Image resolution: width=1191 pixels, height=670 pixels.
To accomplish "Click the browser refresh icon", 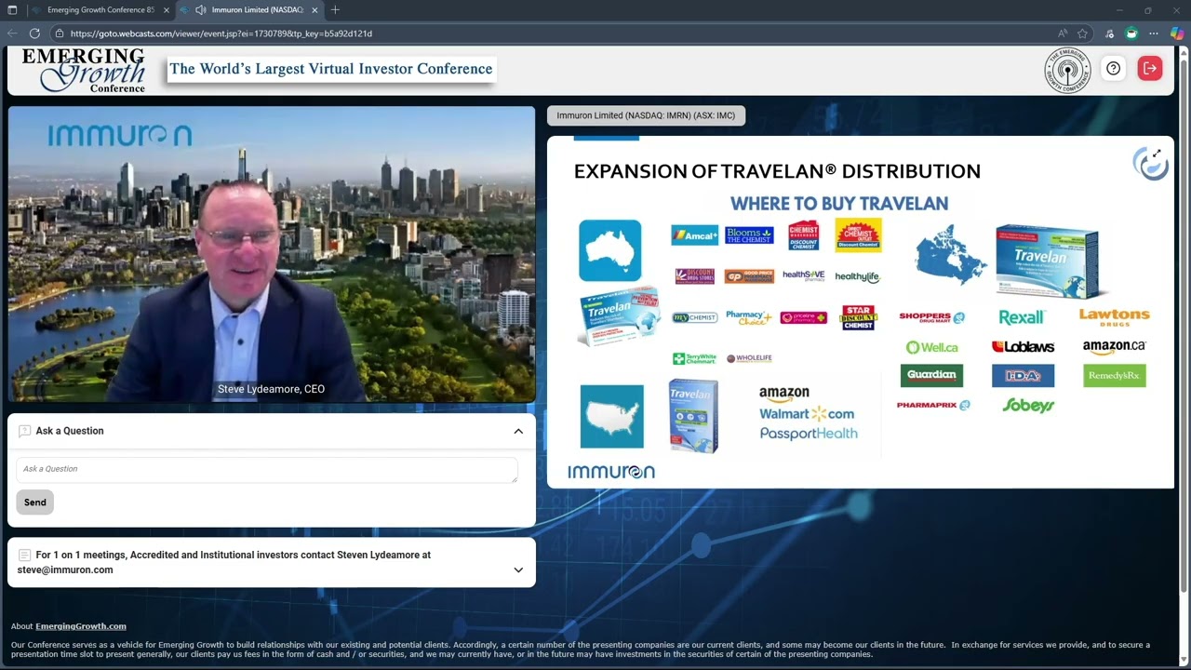I will coord(34,33).
